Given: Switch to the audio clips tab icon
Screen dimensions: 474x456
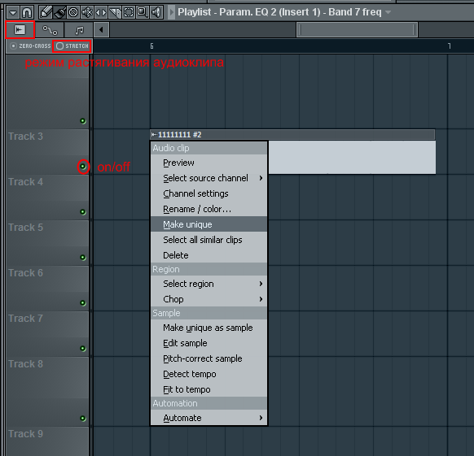Looking at the screenshot, I should 20,30.
